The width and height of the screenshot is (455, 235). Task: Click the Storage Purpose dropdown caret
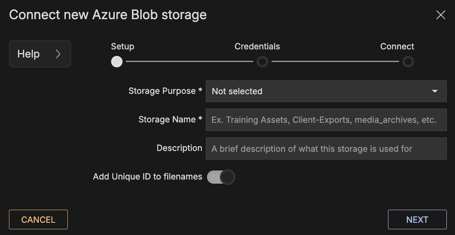click(x=435, y=91)
